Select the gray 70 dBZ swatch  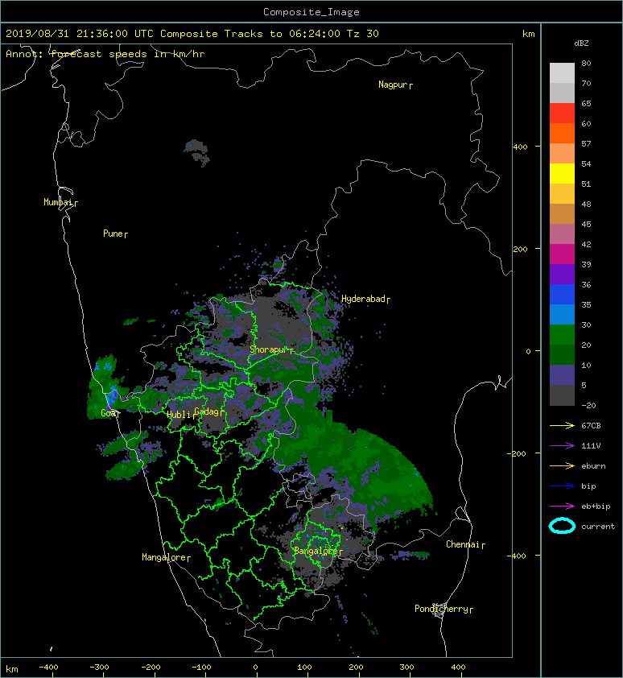[x=562, y=93]
